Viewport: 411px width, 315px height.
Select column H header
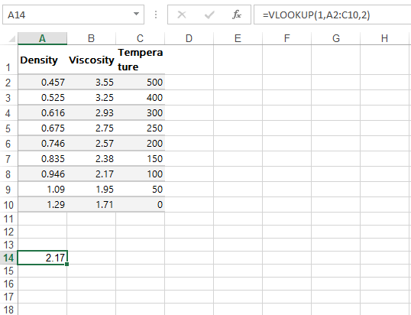(384, 38)
